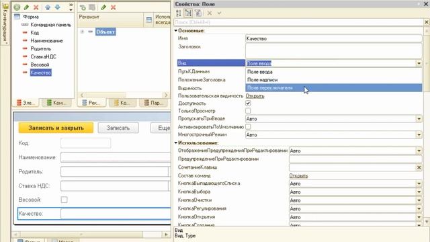Image resolution: width=430 pixels, height=242 pixels.
Task: Open the КнопкаОткрытия dropdown
Action: (x=419, y=217)
